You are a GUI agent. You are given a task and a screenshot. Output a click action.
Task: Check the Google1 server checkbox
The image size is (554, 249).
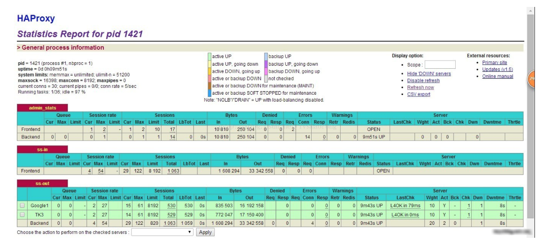(22, 206)
